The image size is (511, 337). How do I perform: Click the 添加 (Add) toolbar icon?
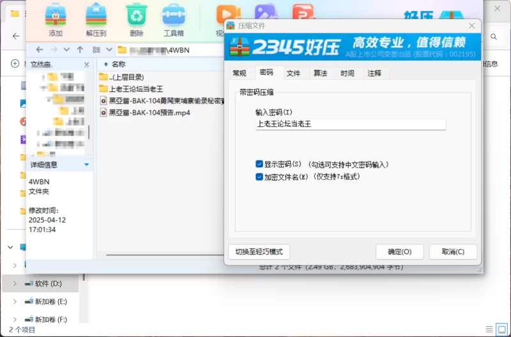pos(56,19)
